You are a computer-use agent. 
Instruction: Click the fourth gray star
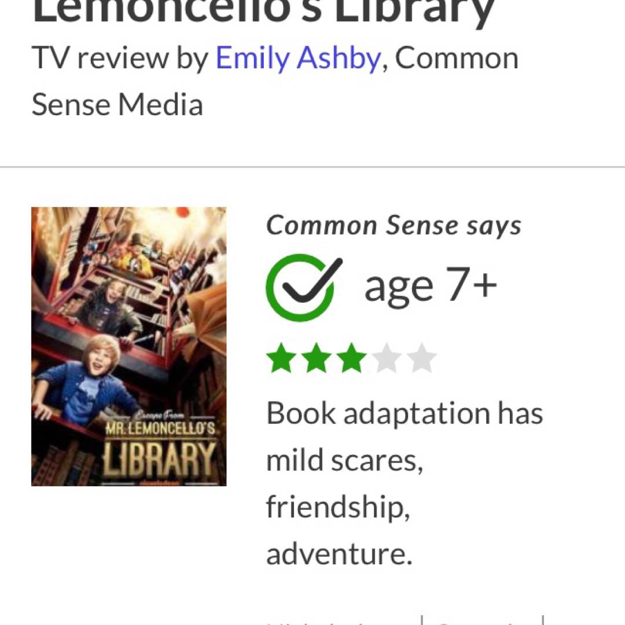(387, 359)
